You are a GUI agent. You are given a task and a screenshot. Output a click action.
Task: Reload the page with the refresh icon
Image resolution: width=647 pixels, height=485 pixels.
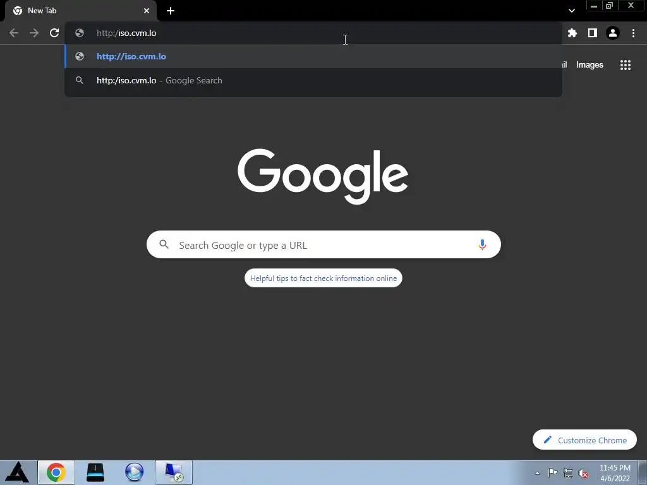[x=54, y=33]
